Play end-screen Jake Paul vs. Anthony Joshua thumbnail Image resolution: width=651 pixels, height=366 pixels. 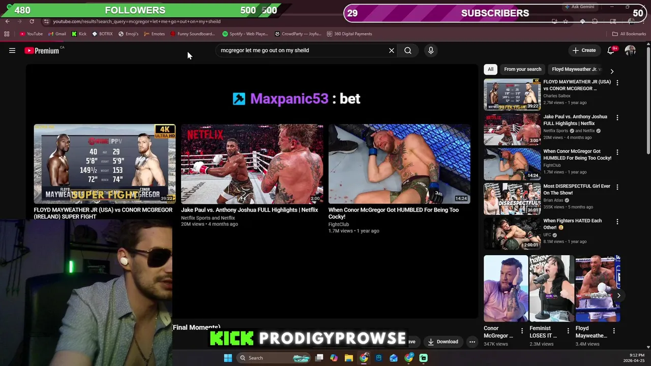(x=252, y=164)
